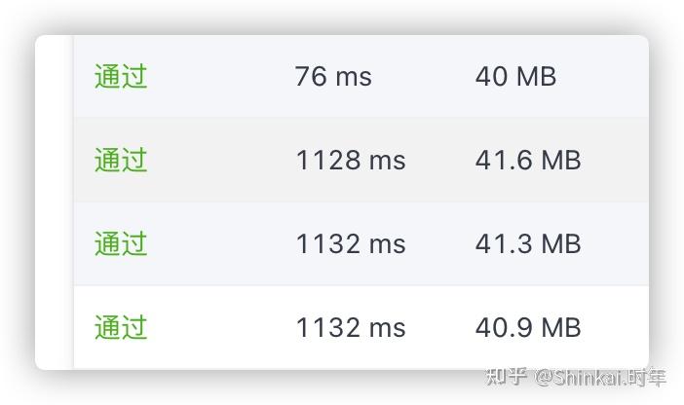Select the first result row's empty right area
The image size is (684, 405).
pos(614,76)
